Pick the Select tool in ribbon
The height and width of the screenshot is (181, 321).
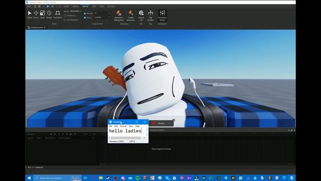coord(30,15)
